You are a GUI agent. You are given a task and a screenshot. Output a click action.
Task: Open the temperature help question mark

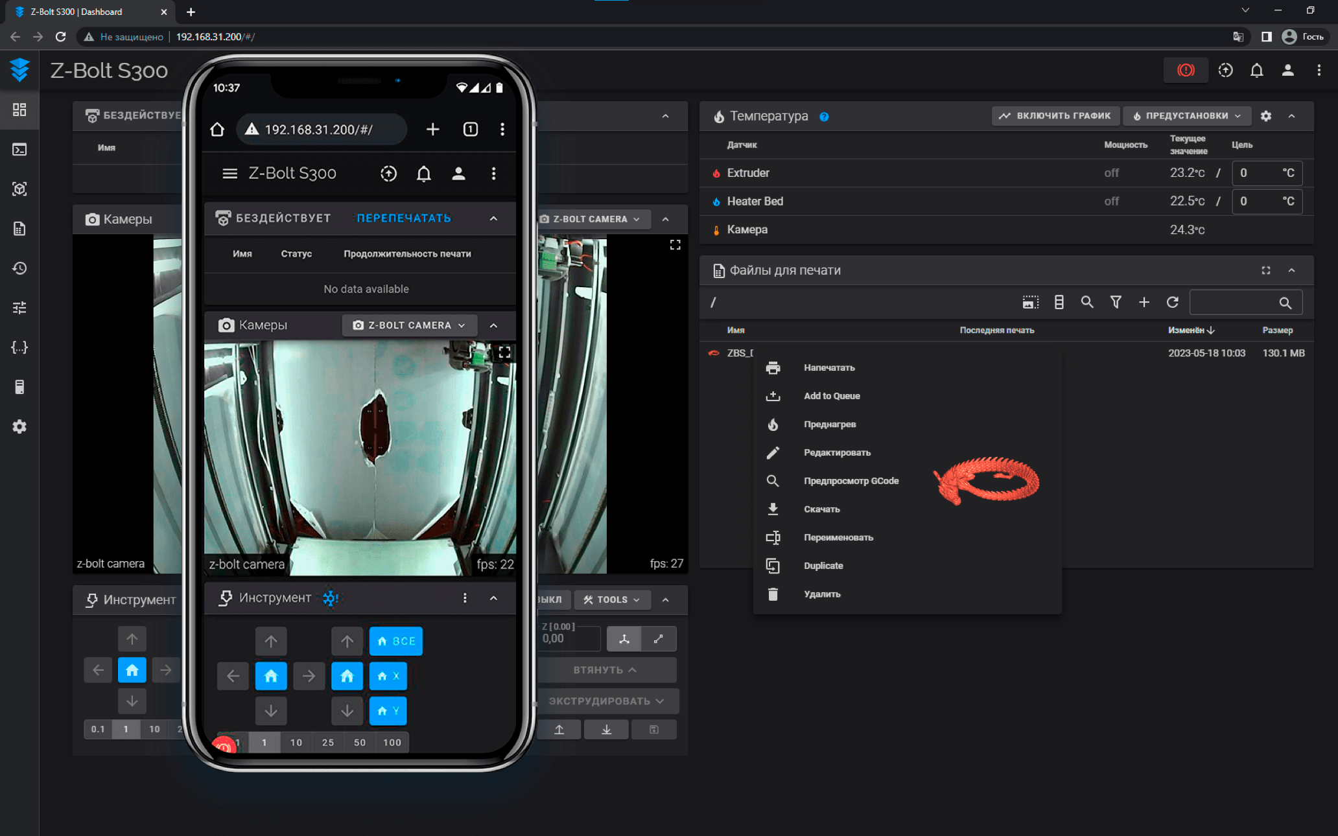point(824,117)
